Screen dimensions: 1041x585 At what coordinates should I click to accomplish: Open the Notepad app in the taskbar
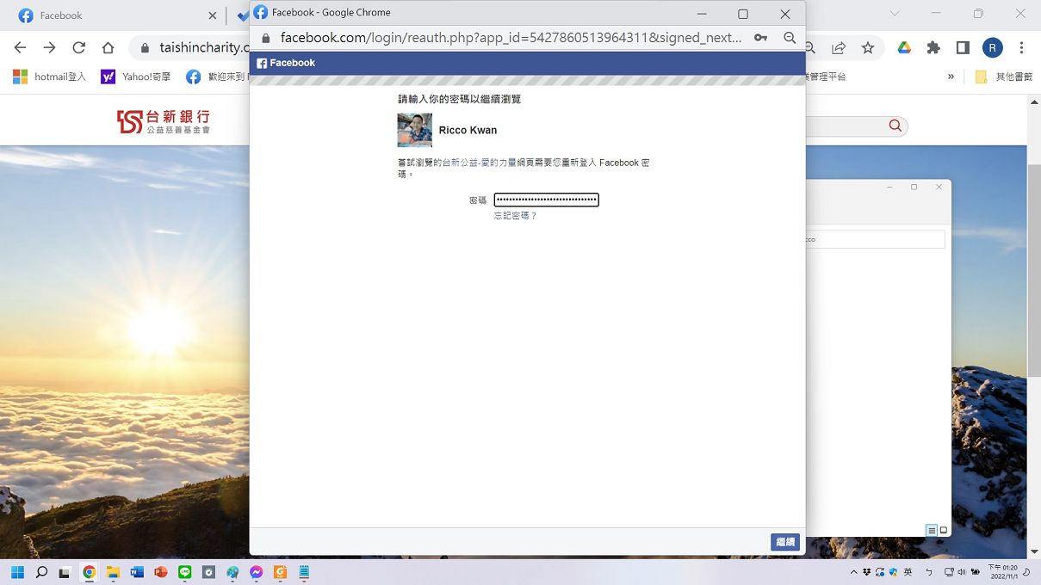coord(304,572)
